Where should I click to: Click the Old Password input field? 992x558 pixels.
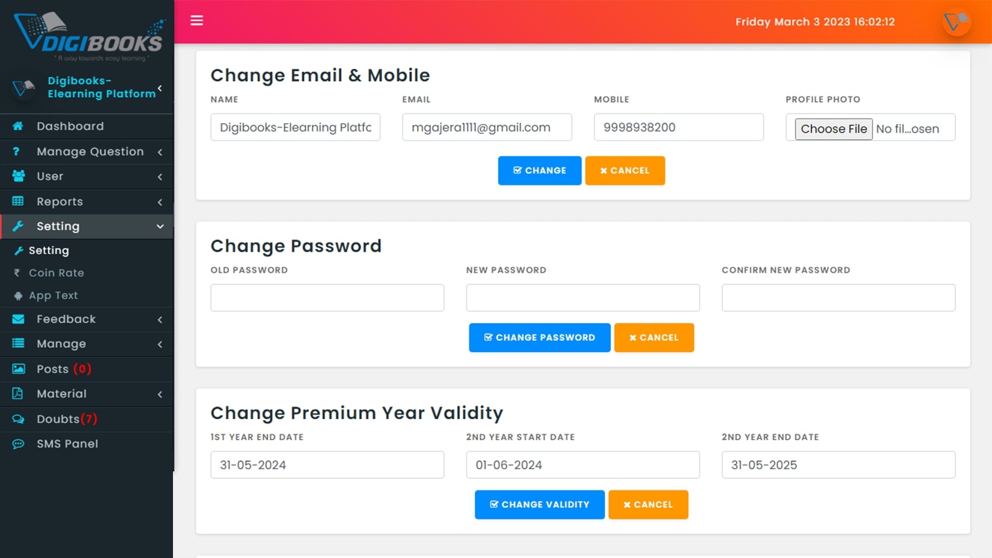[x=327, y=298]
